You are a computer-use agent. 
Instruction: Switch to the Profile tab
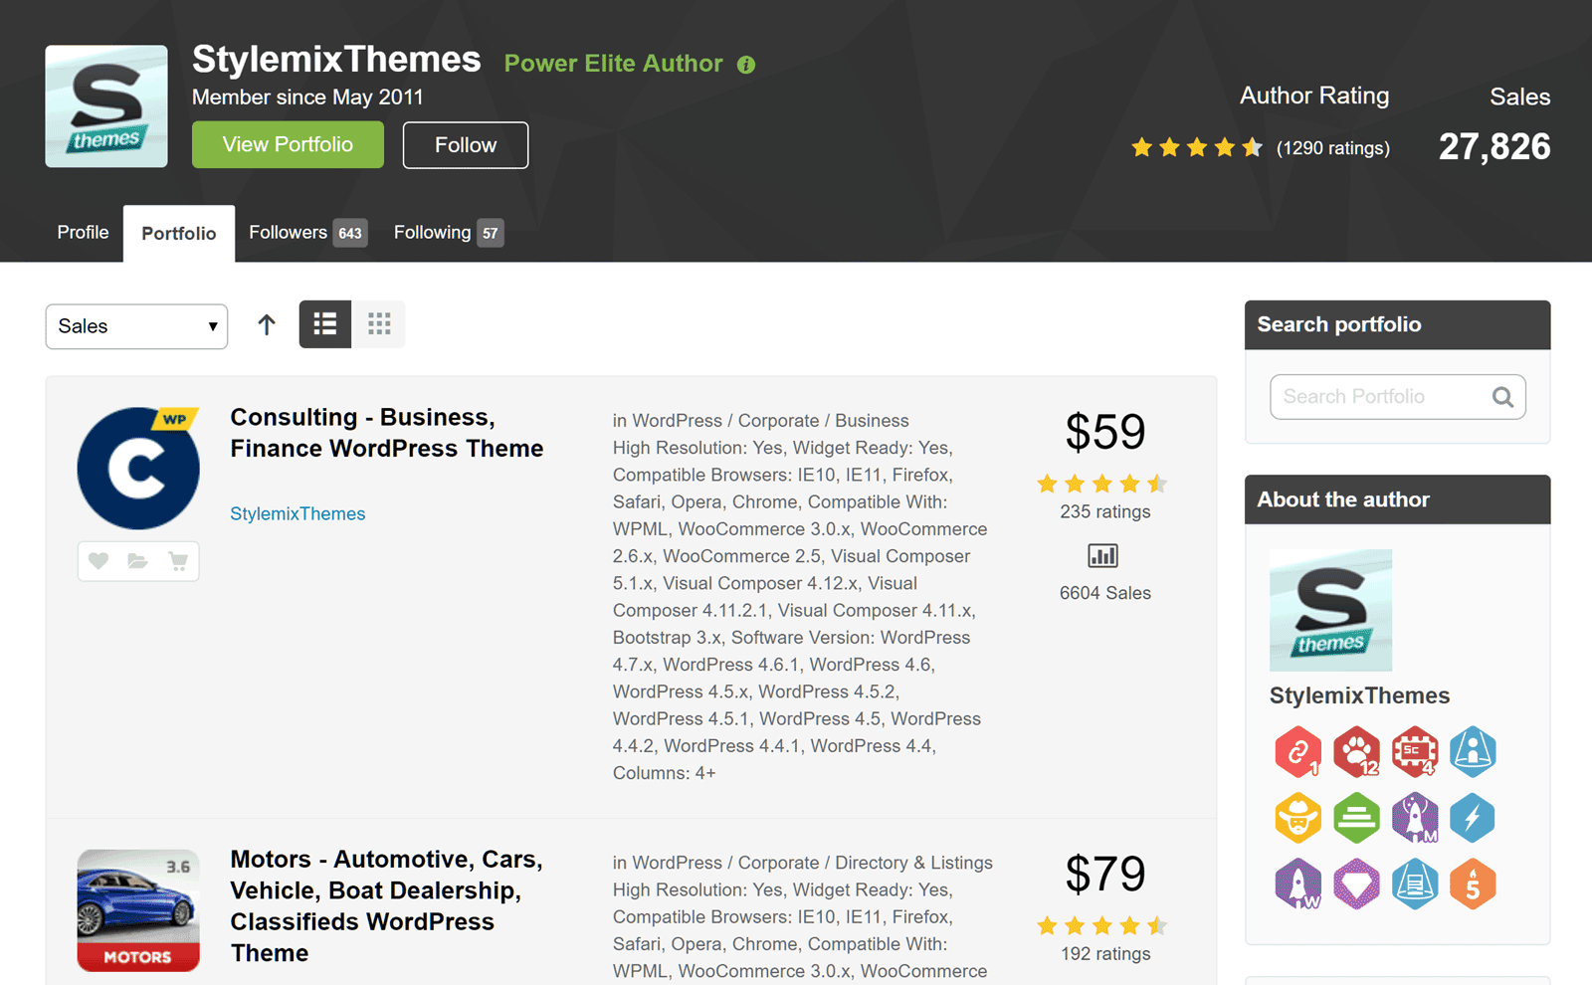(x=83, y=233)
